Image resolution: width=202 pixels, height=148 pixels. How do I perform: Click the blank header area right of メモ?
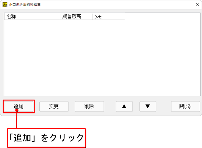click(x=163, y=17)
